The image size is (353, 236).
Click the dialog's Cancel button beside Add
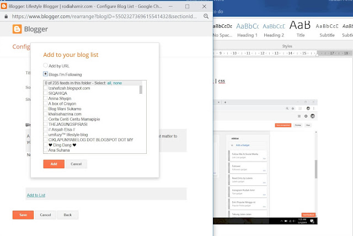point(76,164)
